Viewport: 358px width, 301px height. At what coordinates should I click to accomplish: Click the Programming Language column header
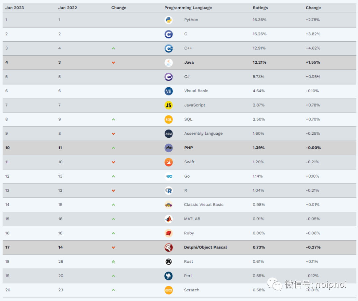point(188,8)
